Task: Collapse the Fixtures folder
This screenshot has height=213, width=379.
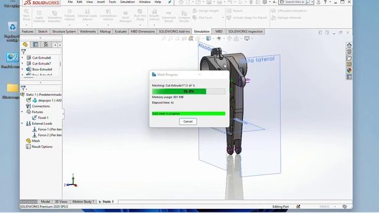Action: coord(22,112)
